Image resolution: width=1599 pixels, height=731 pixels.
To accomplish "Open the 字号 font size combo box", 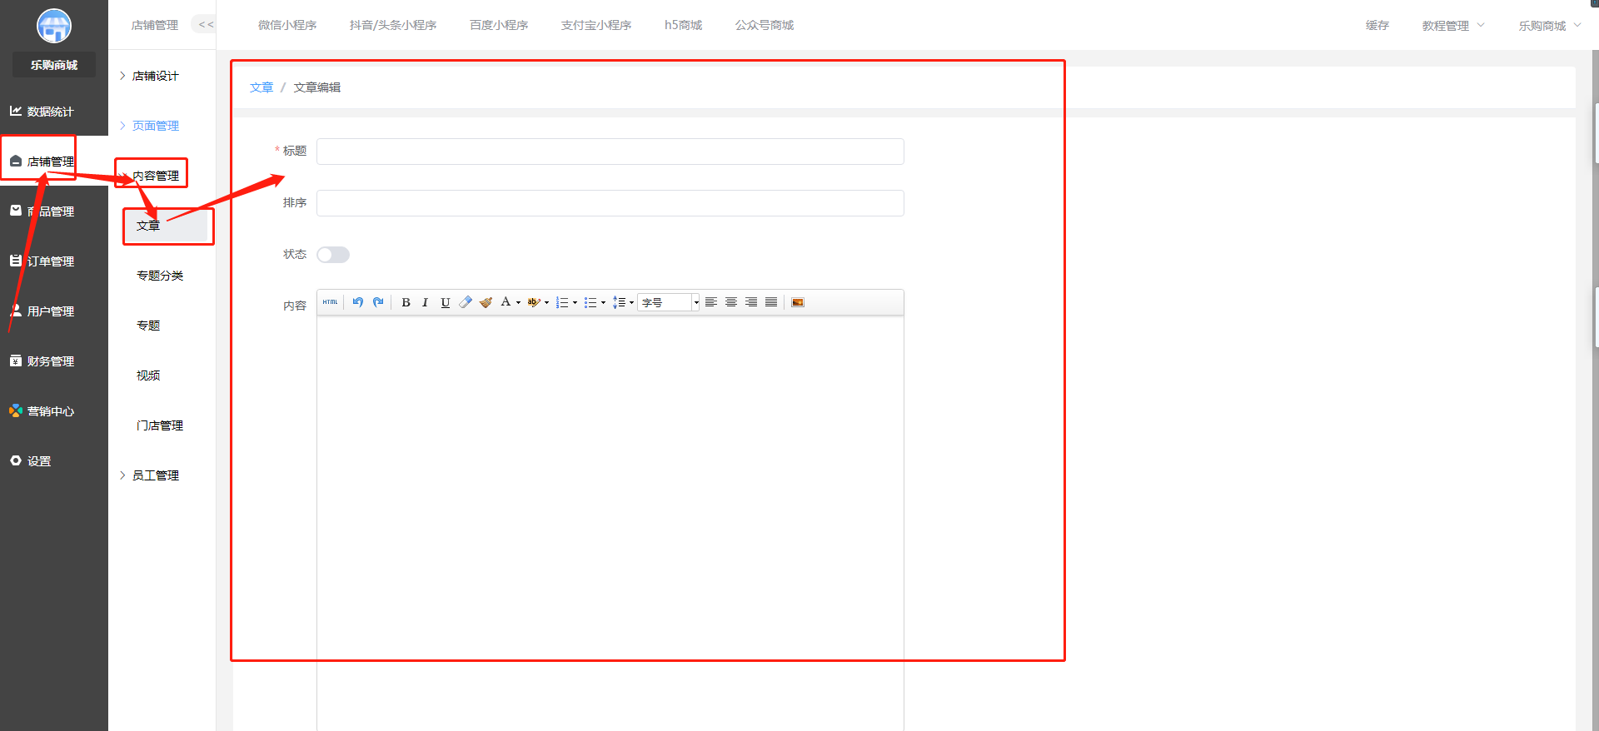I will click(669, 302).
